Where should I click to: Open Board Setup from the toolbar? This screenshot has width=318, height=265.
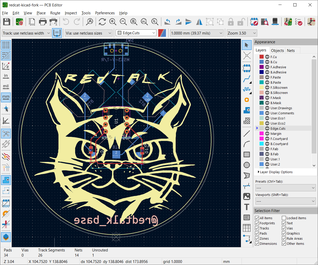19,22
